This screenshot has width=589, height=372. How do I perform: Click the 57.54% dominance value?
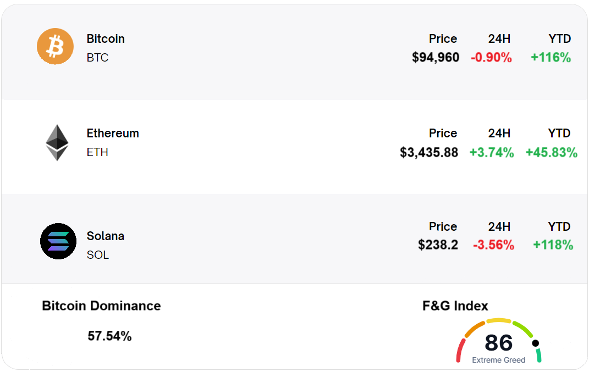[x=109, y=336]
